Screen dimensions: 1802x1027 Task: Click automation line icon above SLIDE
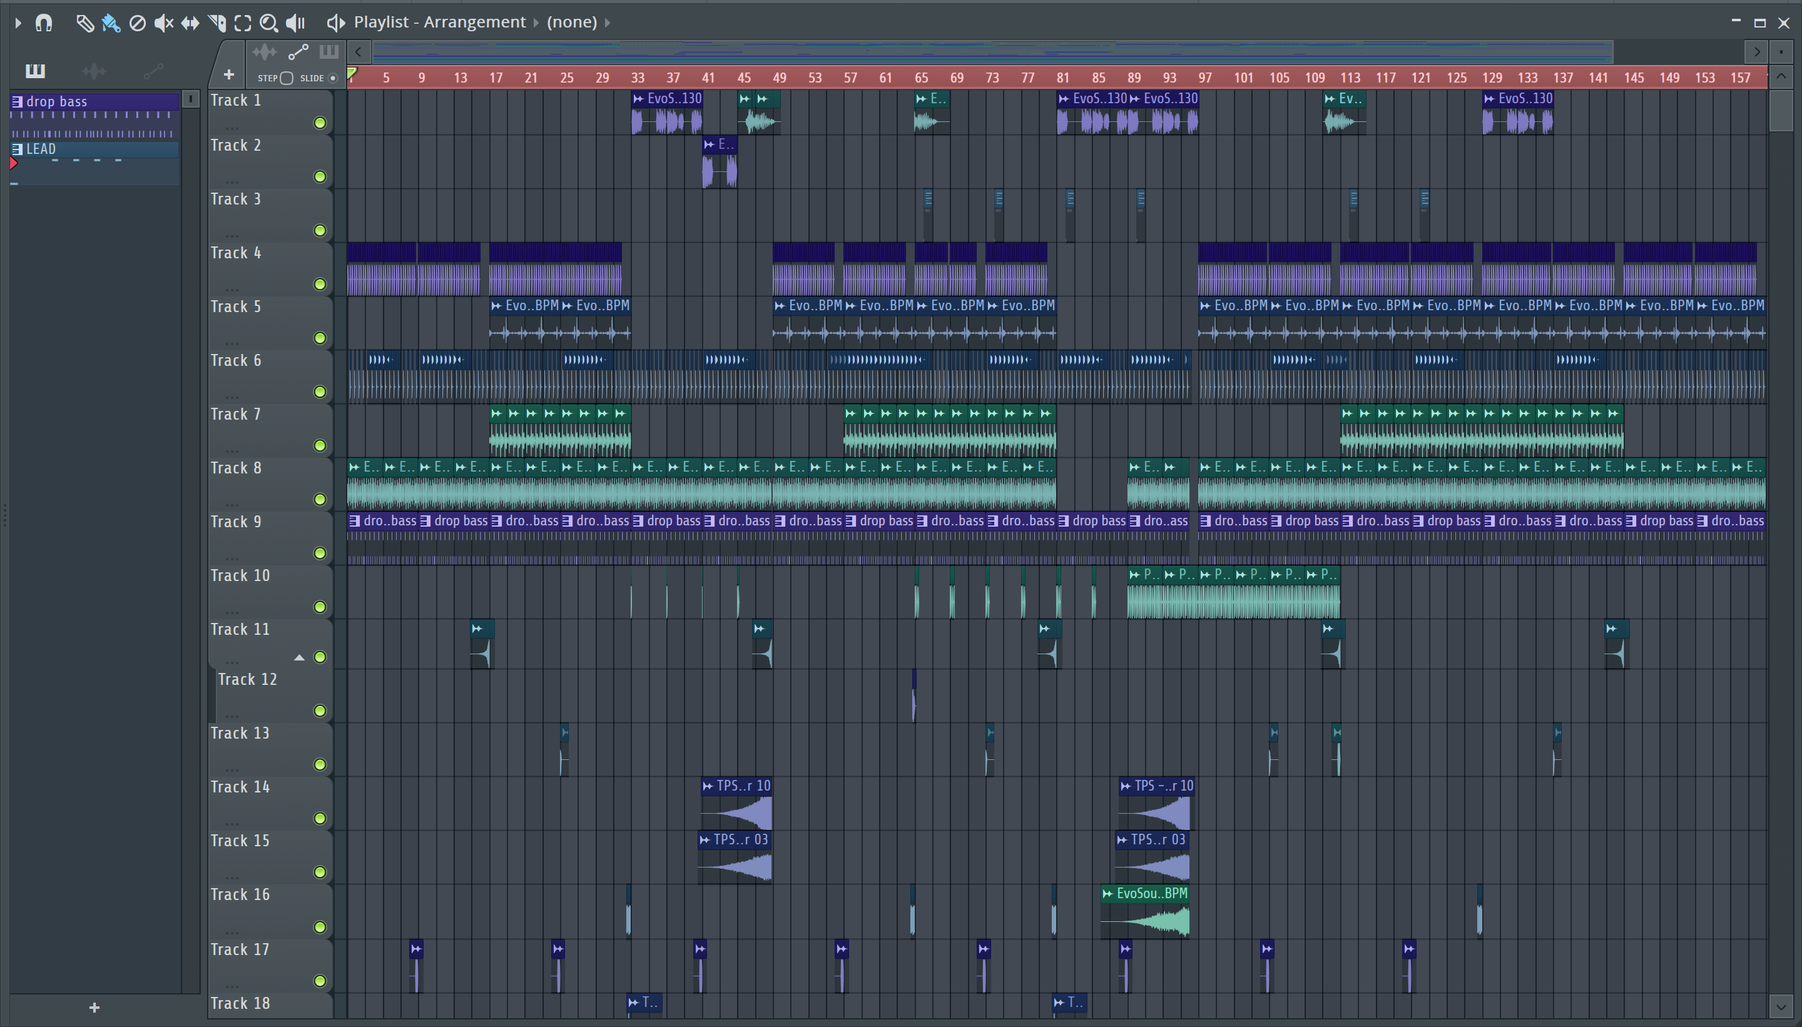(x=298, y=52)
